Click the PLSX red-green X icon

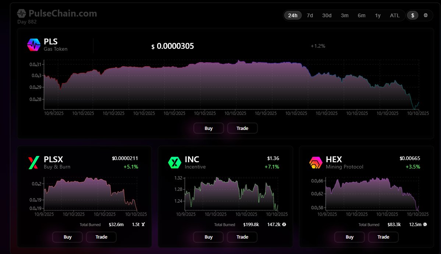[x=33, y=162]
